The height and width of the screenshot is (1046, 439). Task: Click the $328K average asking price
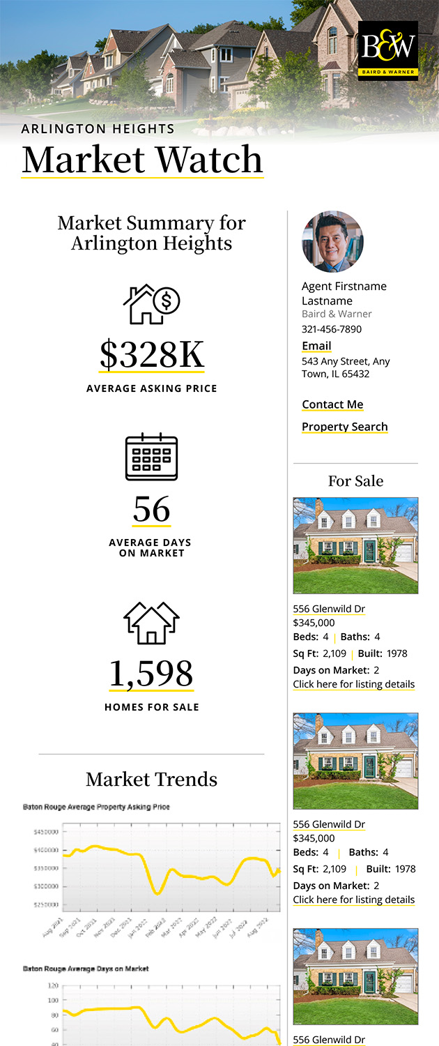[151, 354]
